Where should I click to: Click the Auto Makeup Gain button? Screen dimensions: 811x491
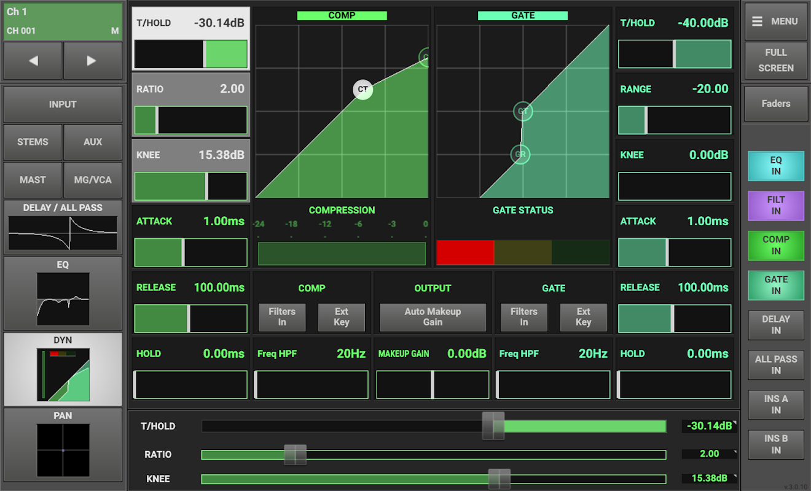pos(433,317)
